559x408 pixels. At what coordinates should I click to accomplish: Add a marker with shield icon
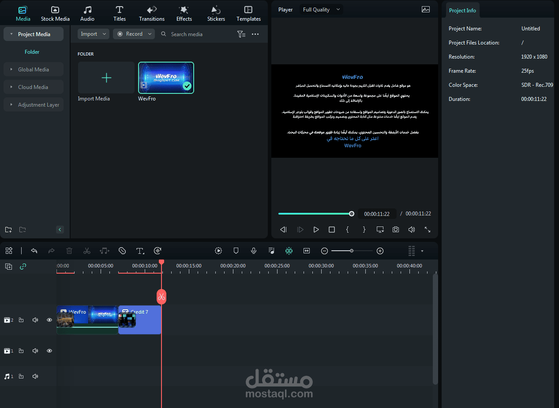[236, 251]
